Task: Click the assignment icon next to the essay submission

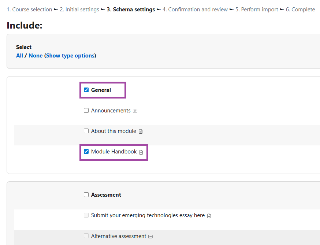Action: pyautogui.click(x=209, y=216)
